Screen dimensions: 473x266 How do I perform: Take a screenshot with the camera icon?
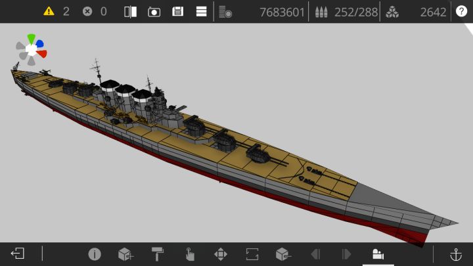tap(154, 12)
